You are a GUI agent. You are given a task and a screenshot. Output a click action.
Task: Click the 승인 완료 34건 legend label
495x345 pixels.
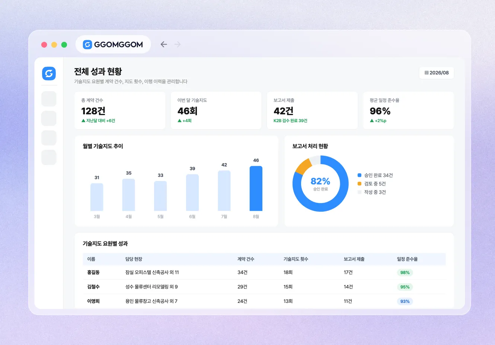coord(379,175)
